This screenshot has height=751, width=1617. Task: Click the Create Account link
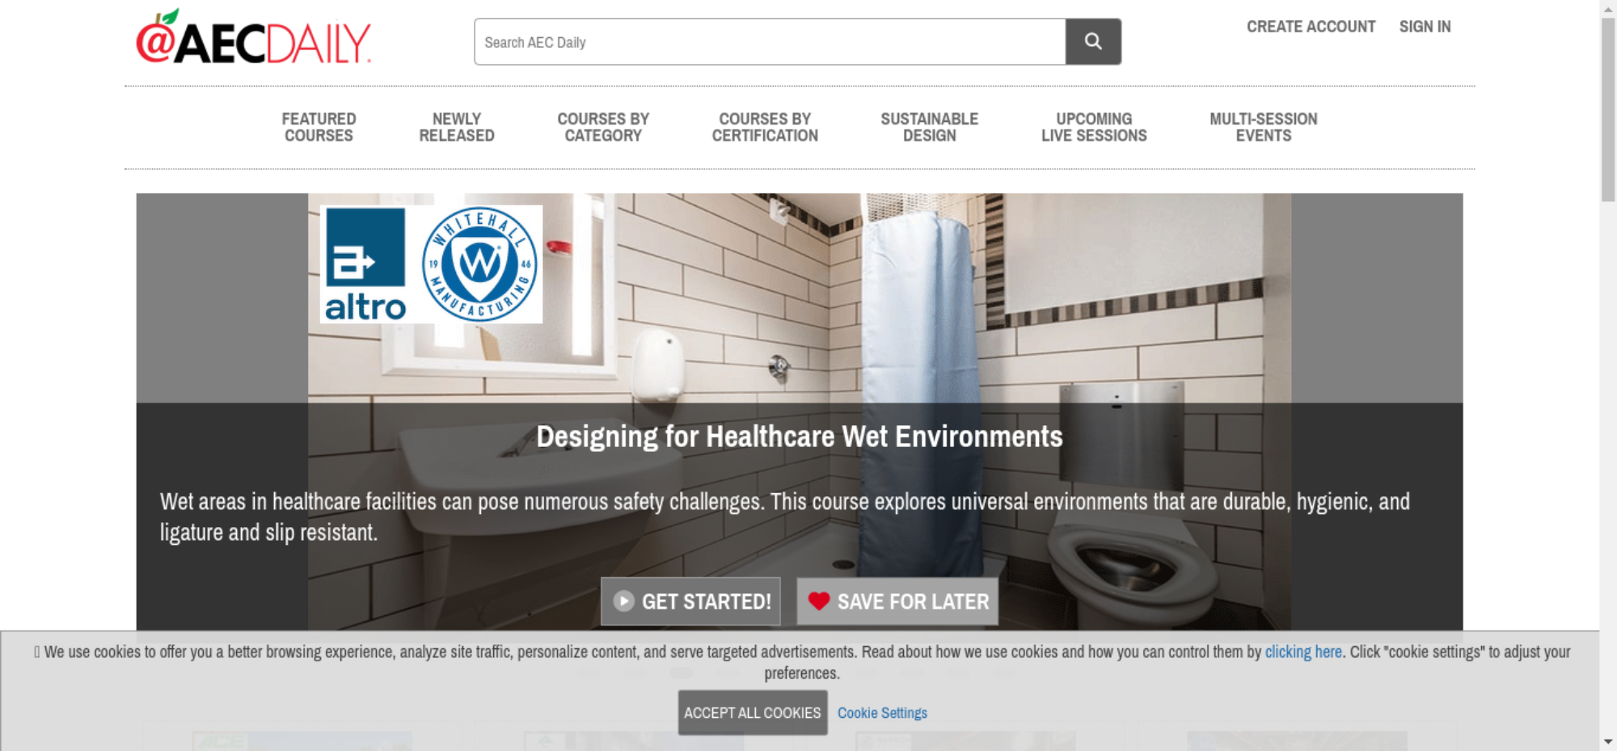click(1311, 27)
